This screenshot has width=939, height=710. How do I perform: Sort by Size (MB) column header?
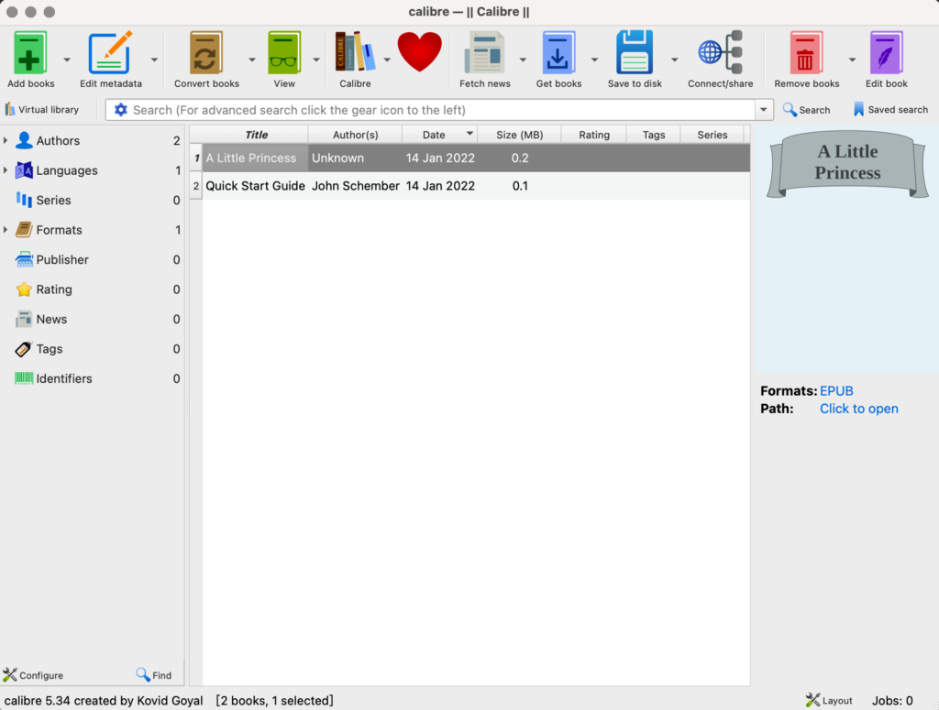click(519, 135)
